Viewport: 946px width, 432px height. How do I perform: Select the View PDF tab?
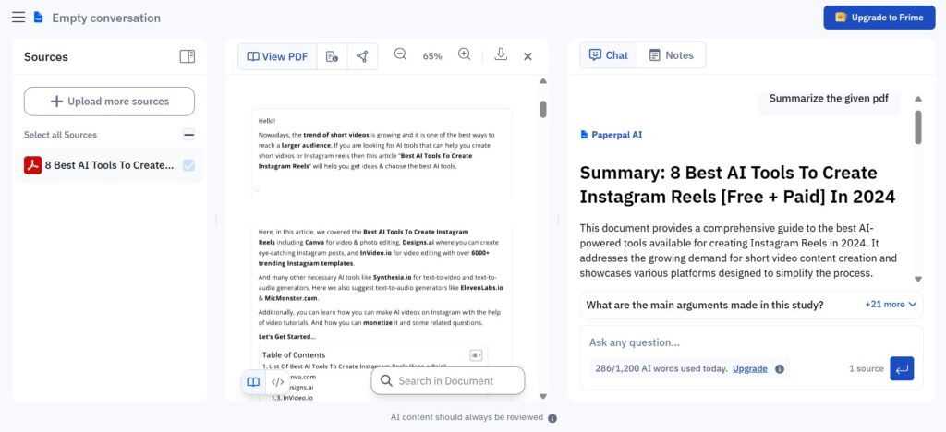(277, 56)
